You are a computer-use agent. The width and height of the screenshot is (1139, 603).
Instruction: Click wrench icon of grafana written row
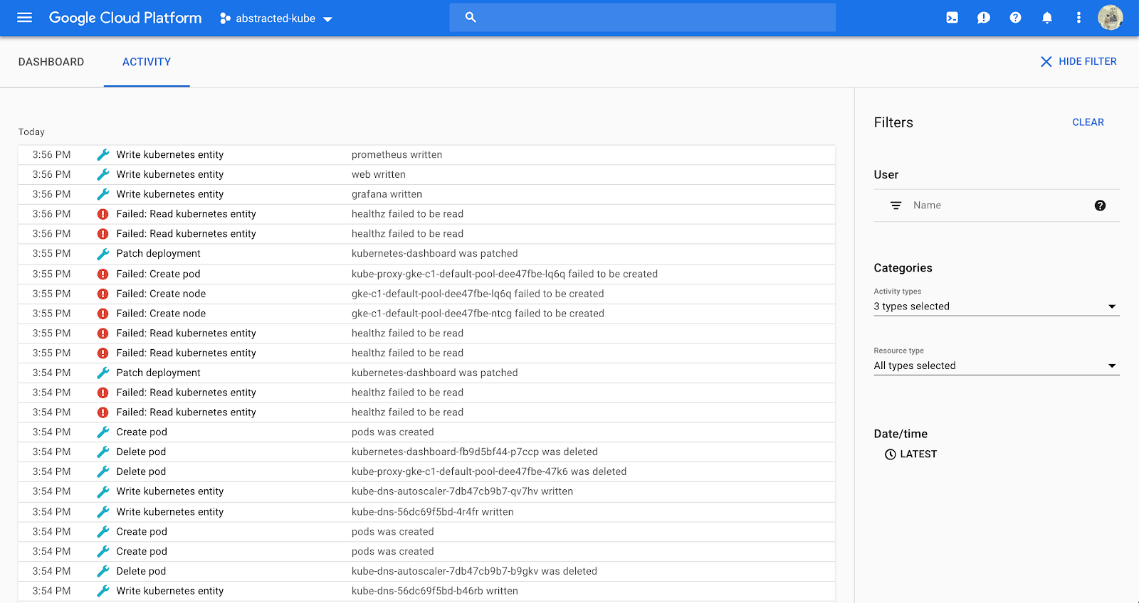[103, 194]
